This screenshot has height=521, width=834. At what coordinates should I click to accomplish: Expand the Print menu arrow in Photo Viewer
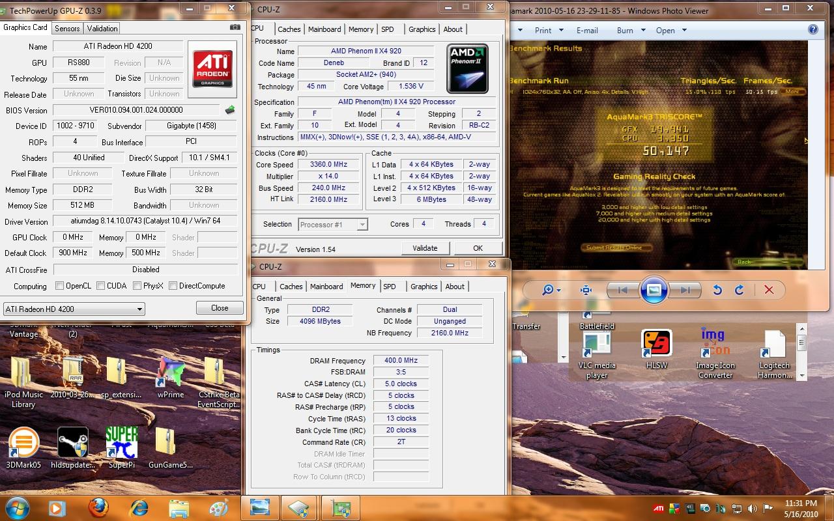coord(562,31)
